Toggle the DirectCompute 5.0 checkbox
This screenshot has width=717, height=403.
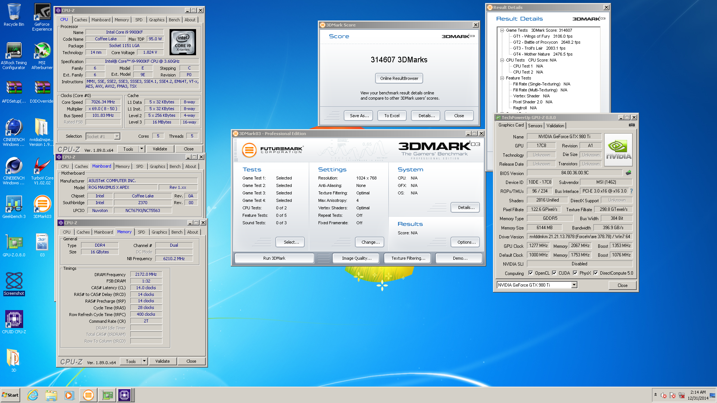(596, 273)
